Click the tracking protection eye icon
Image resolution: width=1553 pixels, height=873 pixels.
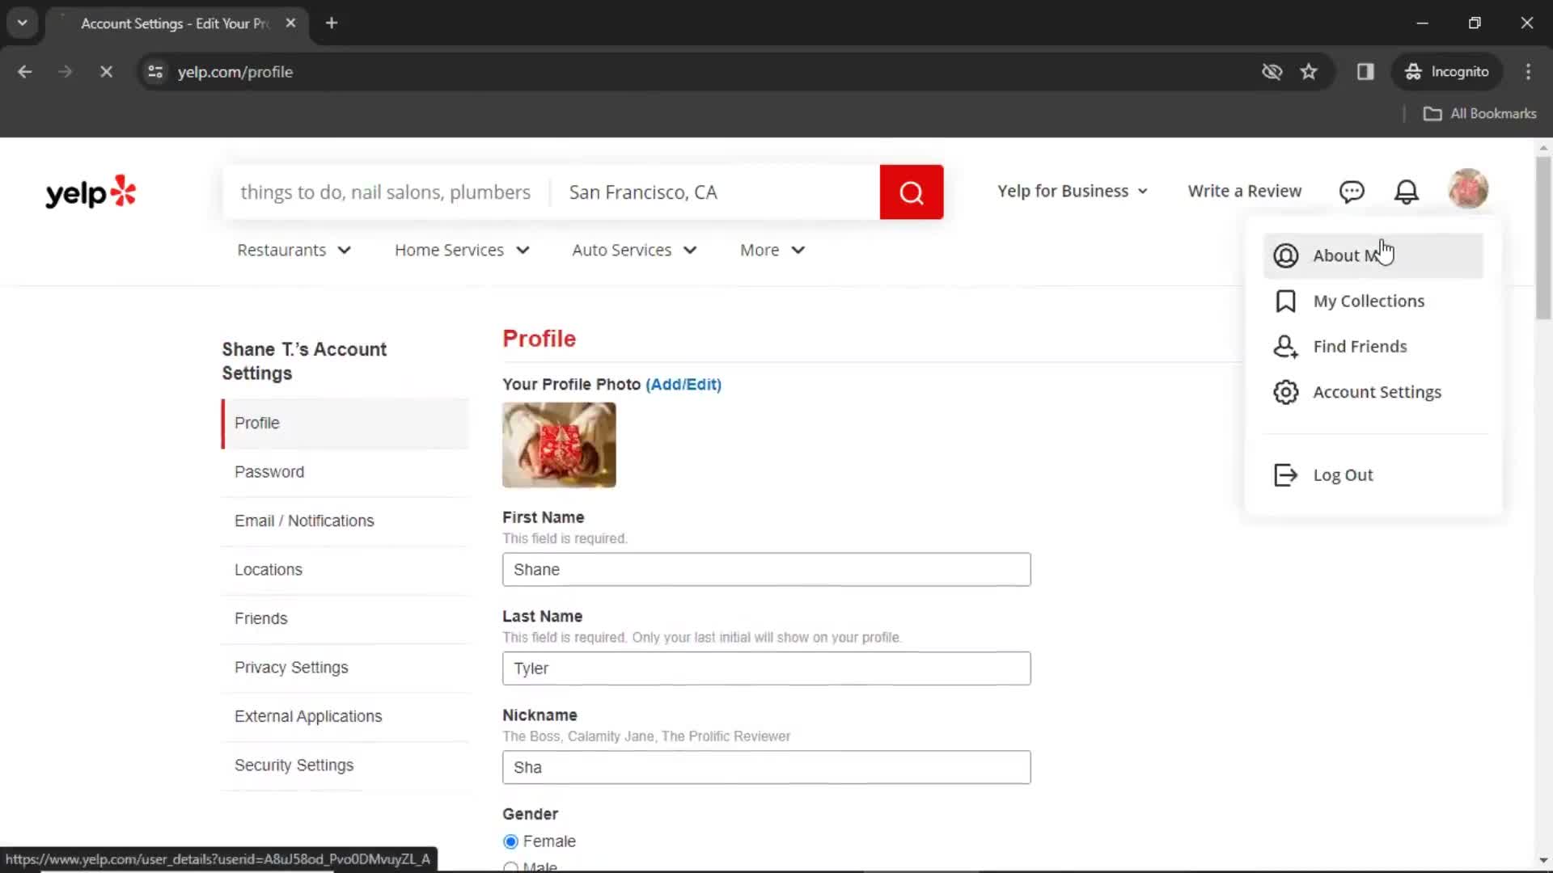(1272, 72)
